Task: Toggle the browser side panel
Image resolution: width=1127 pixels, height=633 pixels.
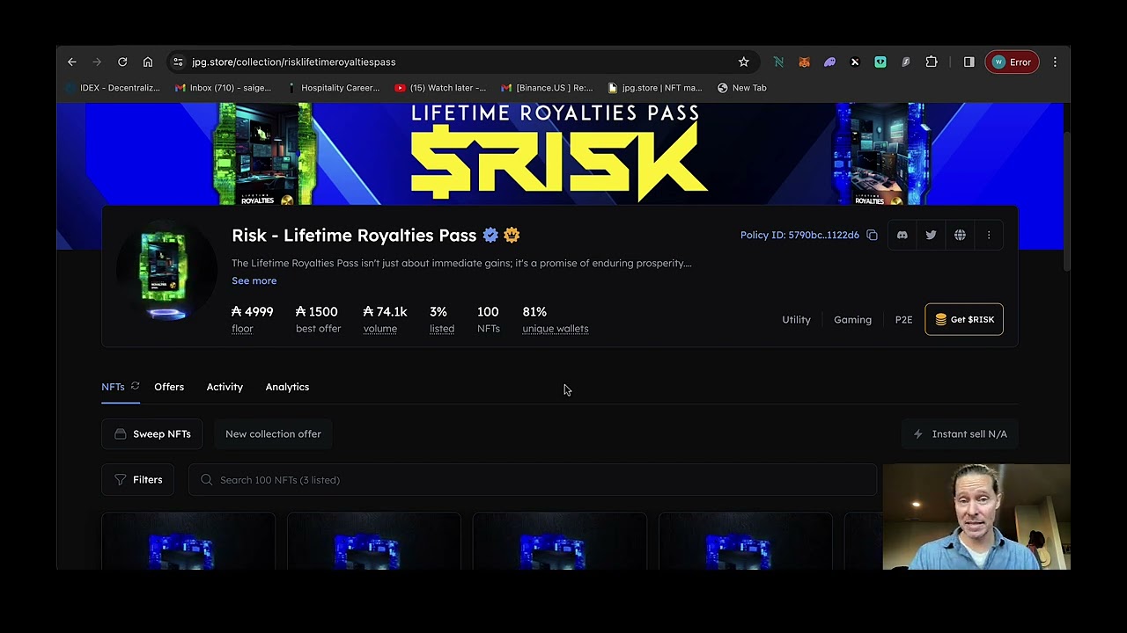Action: tap(969, 62)
